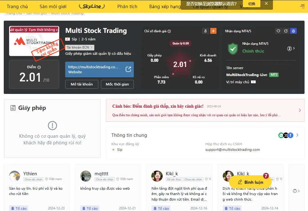Open the multistocktrading website link

pyautogui.click(x=99, y=69)
